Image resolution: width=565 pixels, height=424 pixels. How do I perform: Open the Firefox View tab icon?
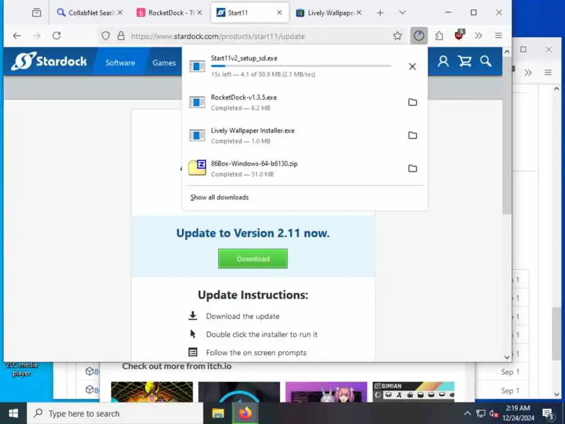pos(37,13)
